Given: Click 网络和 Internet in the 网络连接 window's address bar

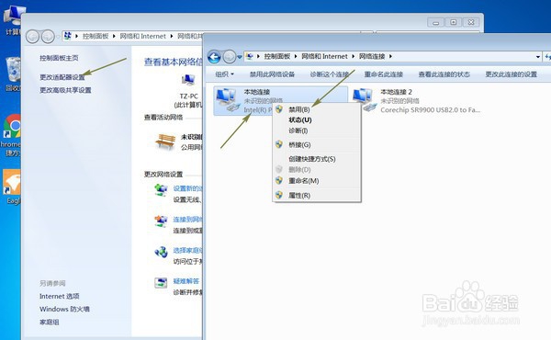Looking at the screenshot, I should pos(324,56).
